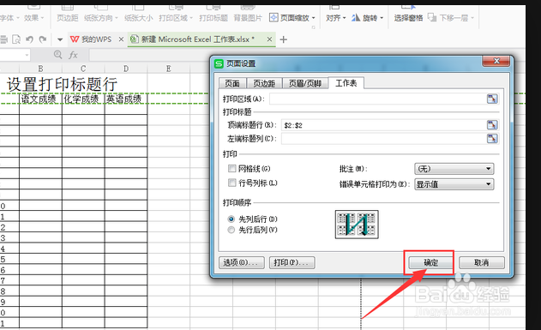
Task: Click the formula bar input
Action: pos(150,55)
